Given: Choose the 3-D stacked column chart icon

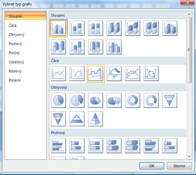Looking at the screenshot, I should pyautogui.click(x=133, y=28).
